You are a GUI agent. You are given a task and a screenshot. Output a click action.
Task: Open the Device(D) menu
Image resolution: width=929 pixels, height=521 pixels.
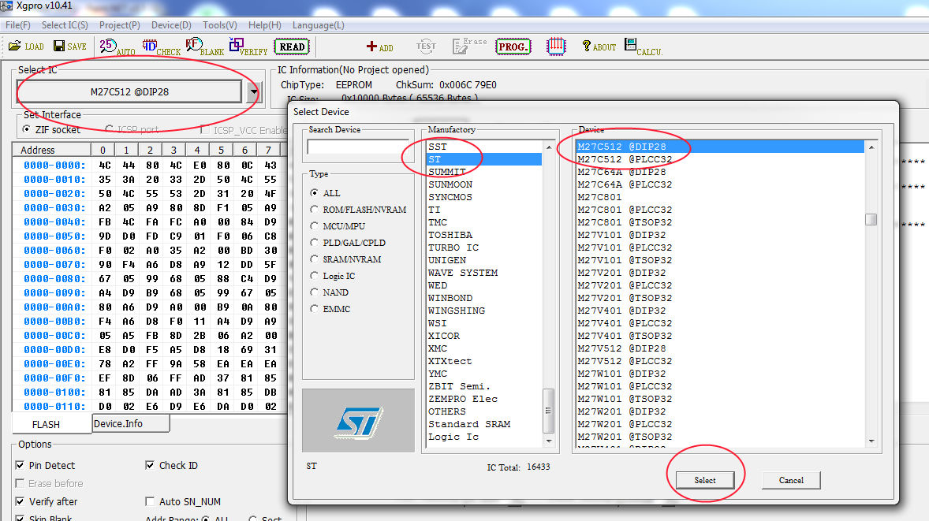pos(171,25)
